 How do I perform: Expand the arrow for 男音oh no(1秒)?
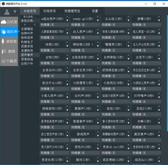(129, 149)
